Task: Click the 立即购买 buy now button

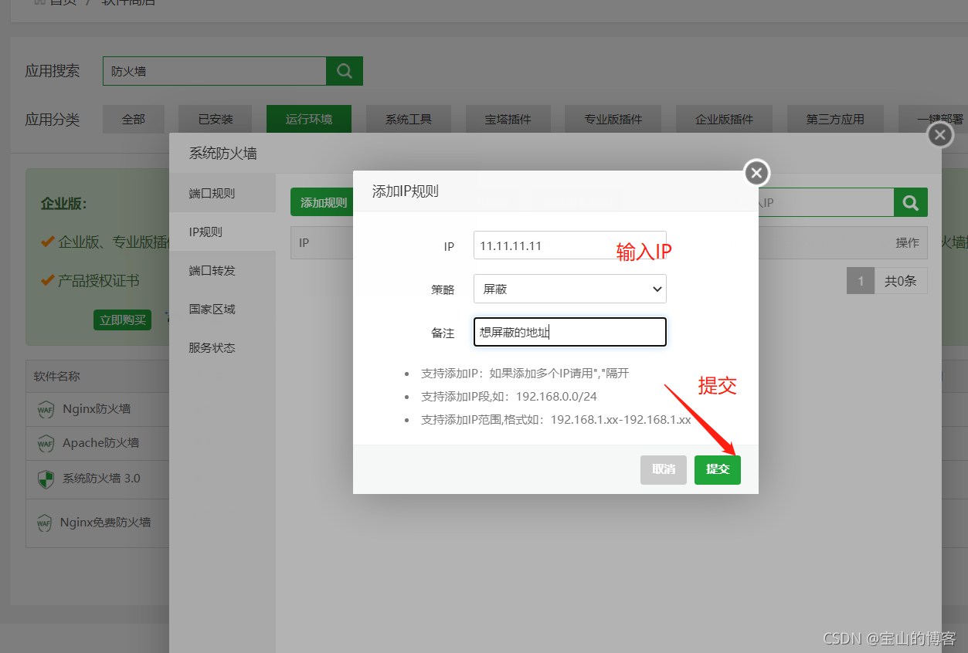Action: (122, 320)
